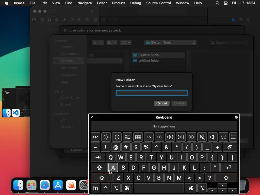Tap the volume down key on the on-screen keyboard

pyautogui.click(x=213, y=137)
